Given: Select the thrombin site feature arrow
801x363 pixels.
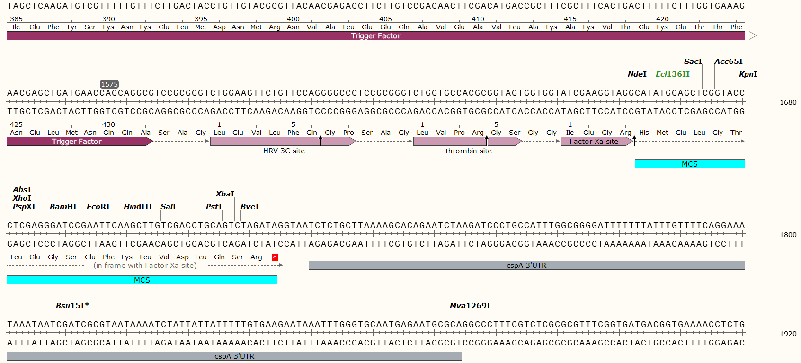Looking at the screenshot, I should (x=468, y=142).
